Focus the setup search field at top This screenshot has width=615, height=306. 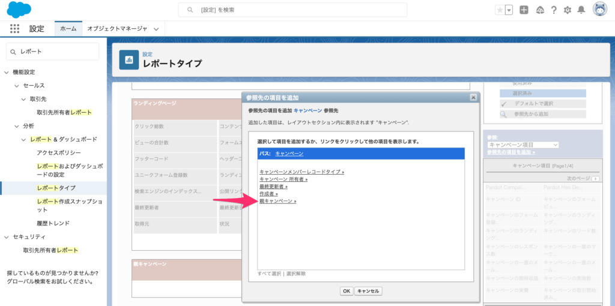pos(292,10)
